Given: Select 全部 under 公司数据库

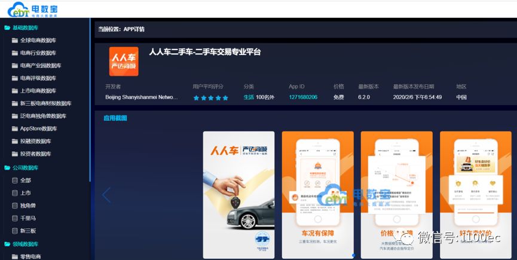Looking at the screenshot, I should (25, 181).
